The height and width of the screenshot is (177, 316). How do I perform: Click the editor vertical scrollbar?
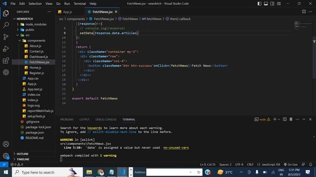point(314,58)
